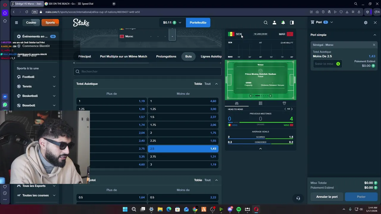
Task: Go to next head-to-head page
Action: point(292,109)
